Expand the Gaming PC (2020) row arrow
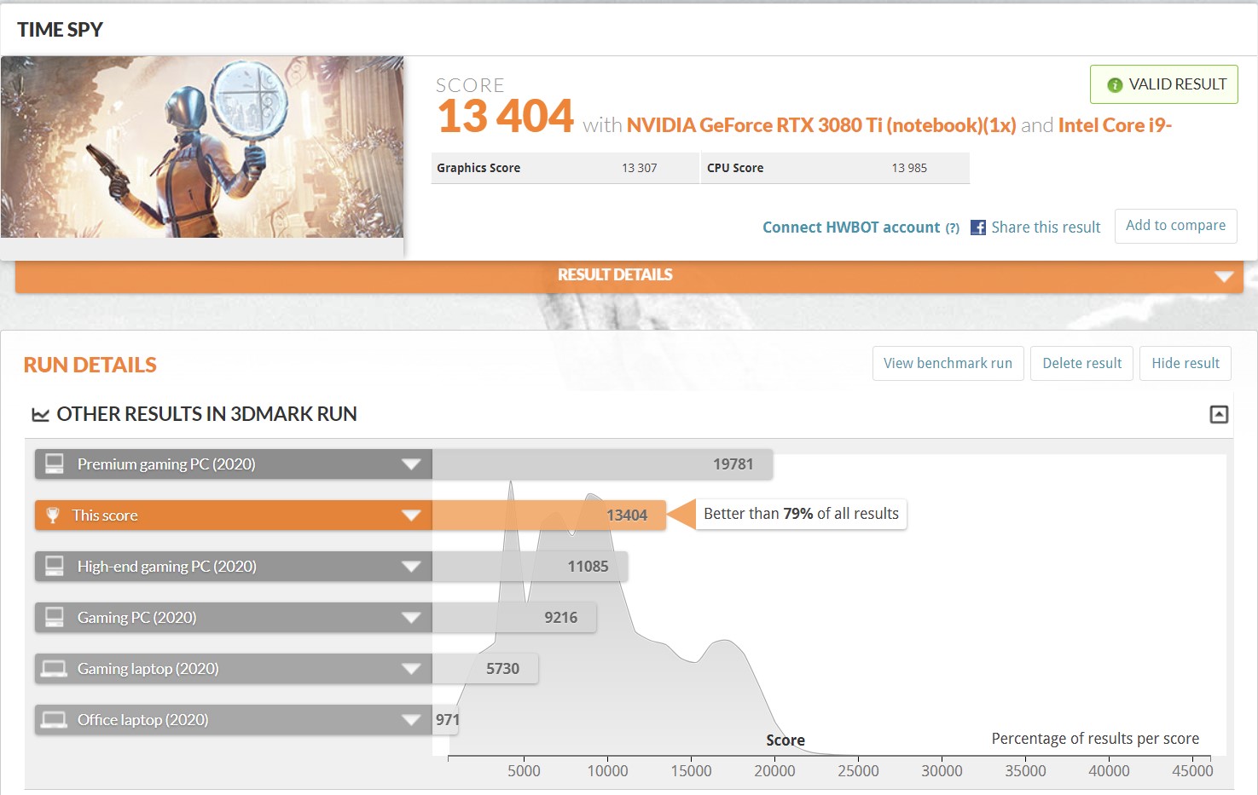Image resolution: width=1258 pixels, height=795 pixels. (x=411, y=618)
